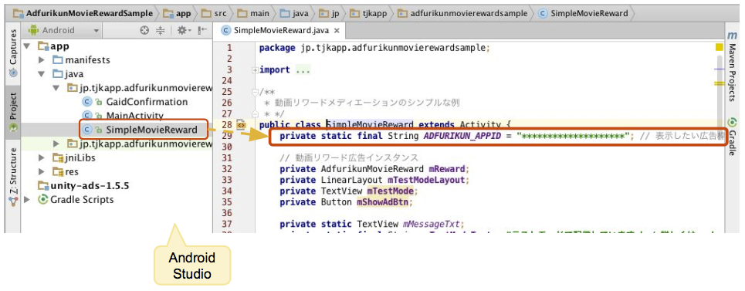
Task: Select MainActivity in the project tree
Action: pos(135,115)
